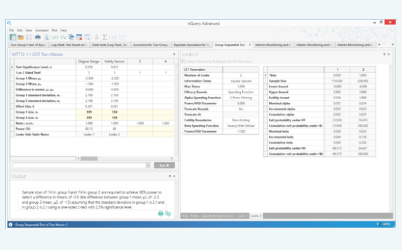
Task: Switch to Log-Rank Test Based tab
Action: (68, 45)
